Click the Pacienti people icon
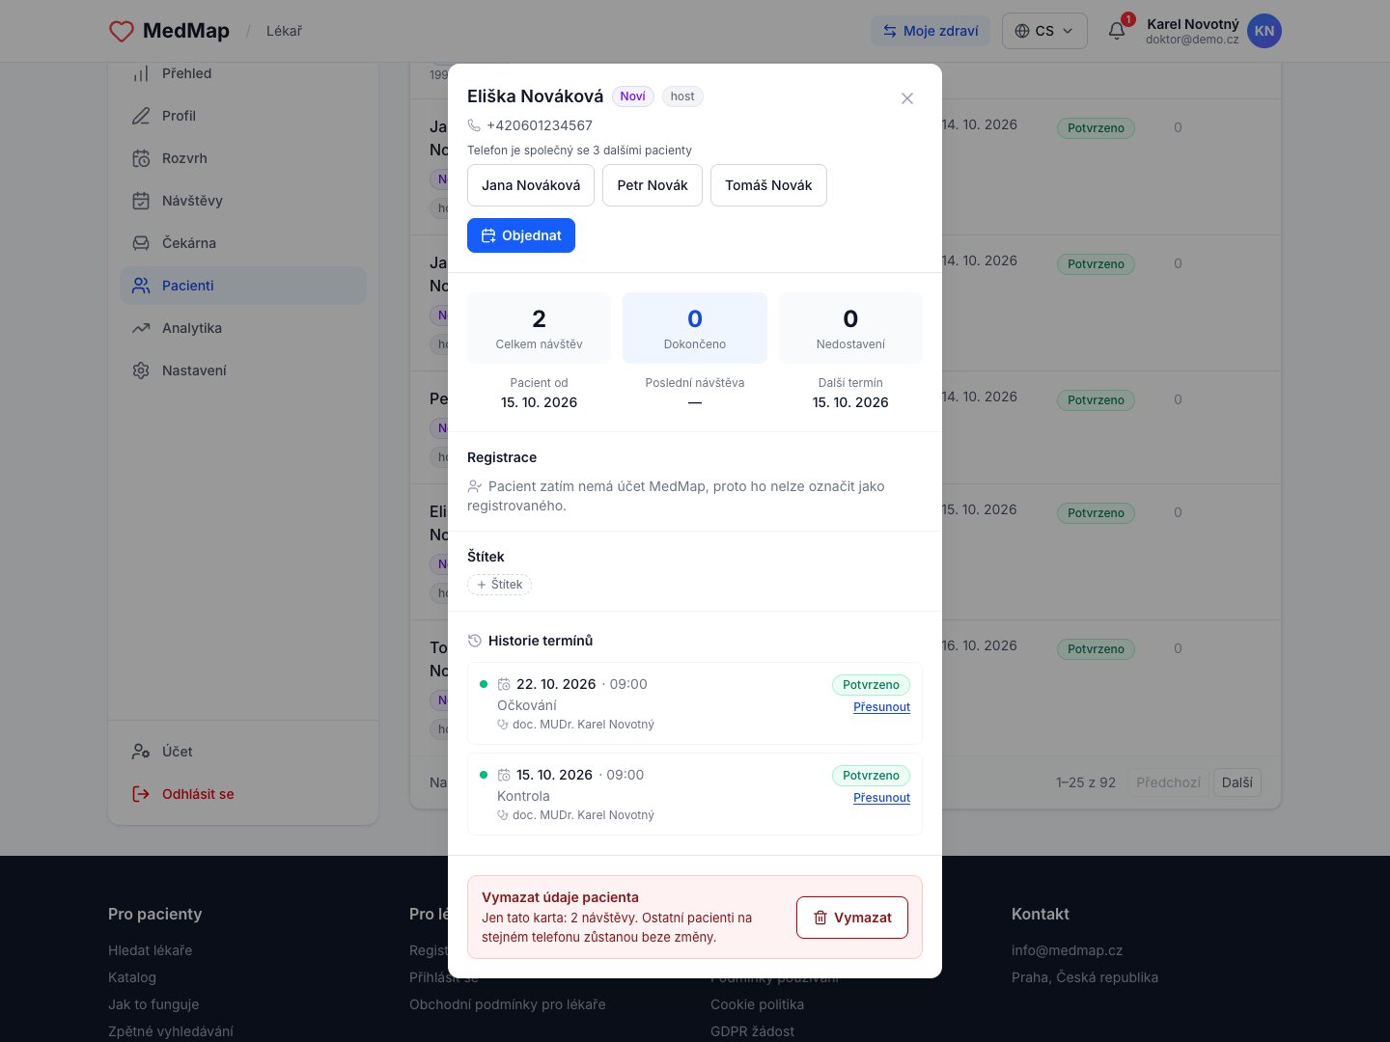 tap(141, 286)
